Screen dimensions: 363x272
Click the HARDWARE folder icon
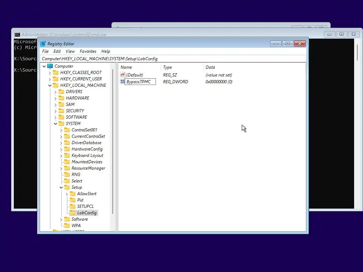coord(61,98)
